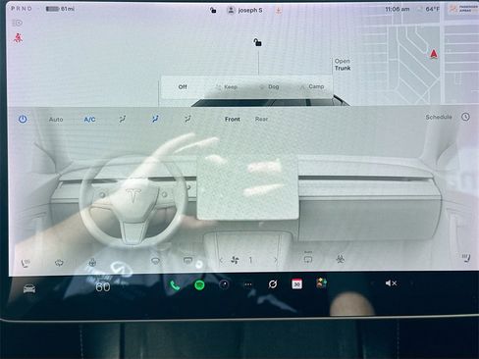Open the Calendar app
479x359 pixels.
(x=296, y=283)
